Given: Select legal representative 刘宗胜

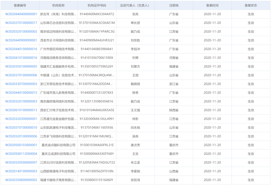Looking at the screenshot, I should 135,40.
